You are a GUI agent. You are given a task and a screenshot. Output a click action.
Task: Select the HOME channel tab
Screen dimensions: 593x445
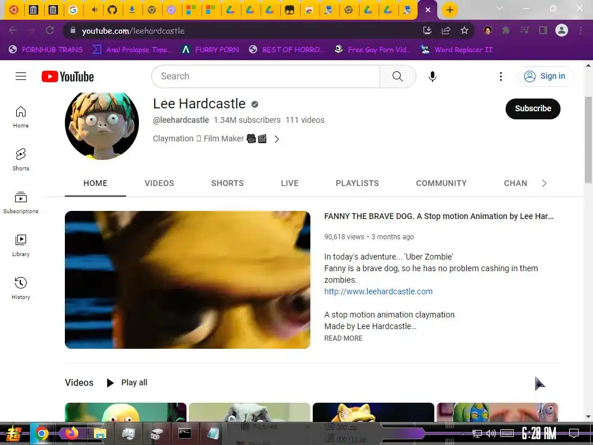pyautogui.click(x=96, y=183)
